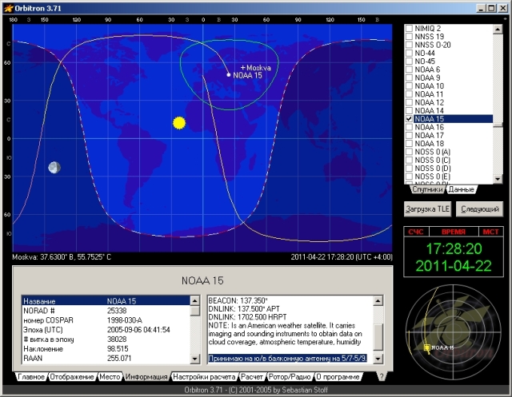512x397 pixels.
Task: Click the data table scrollbar thumb
Action: (x=194, y=310)
